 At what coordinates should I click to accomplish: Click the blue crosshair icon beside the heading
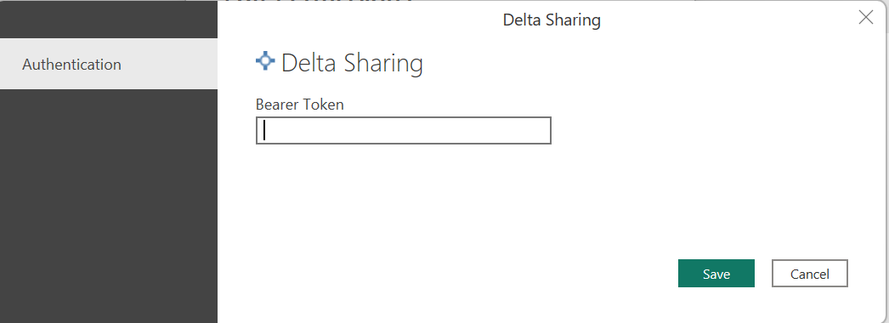tap(265, 60)
